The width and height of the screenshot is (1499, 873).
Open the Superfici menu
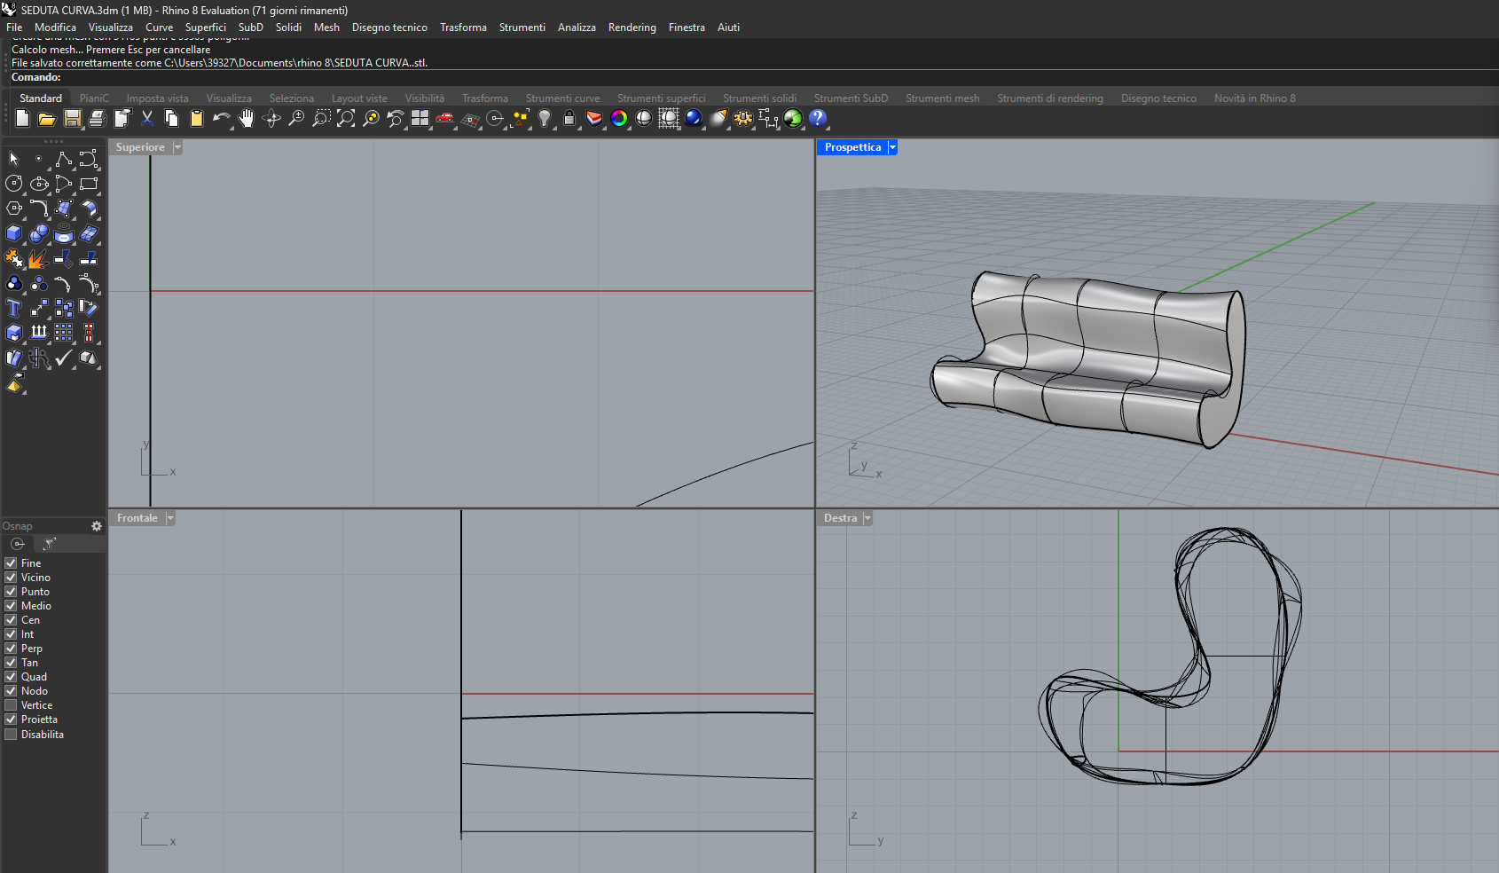[x=205, y=28]
